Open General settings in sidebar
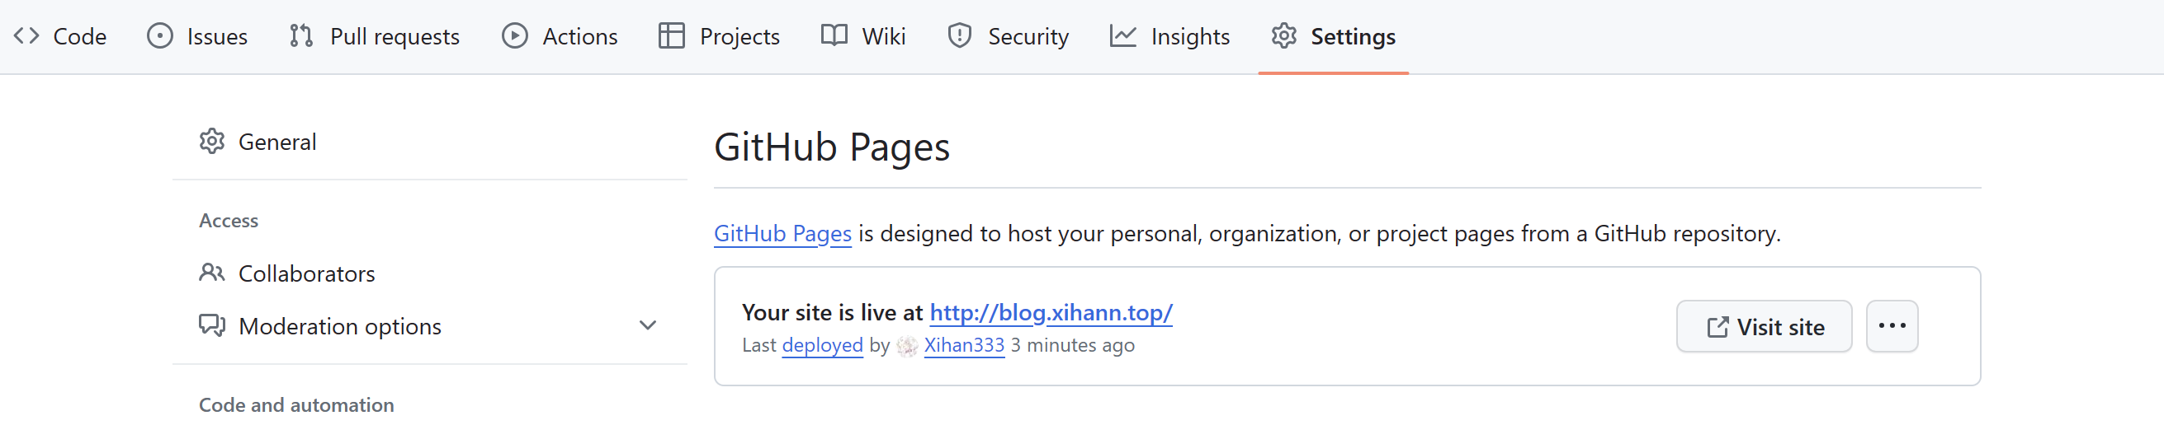This screenshot has width=2164, height=439. click(429, 142)
